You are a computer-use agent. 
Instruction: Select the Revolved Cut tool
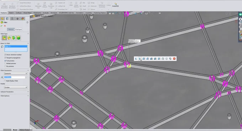tap(51, 5)
